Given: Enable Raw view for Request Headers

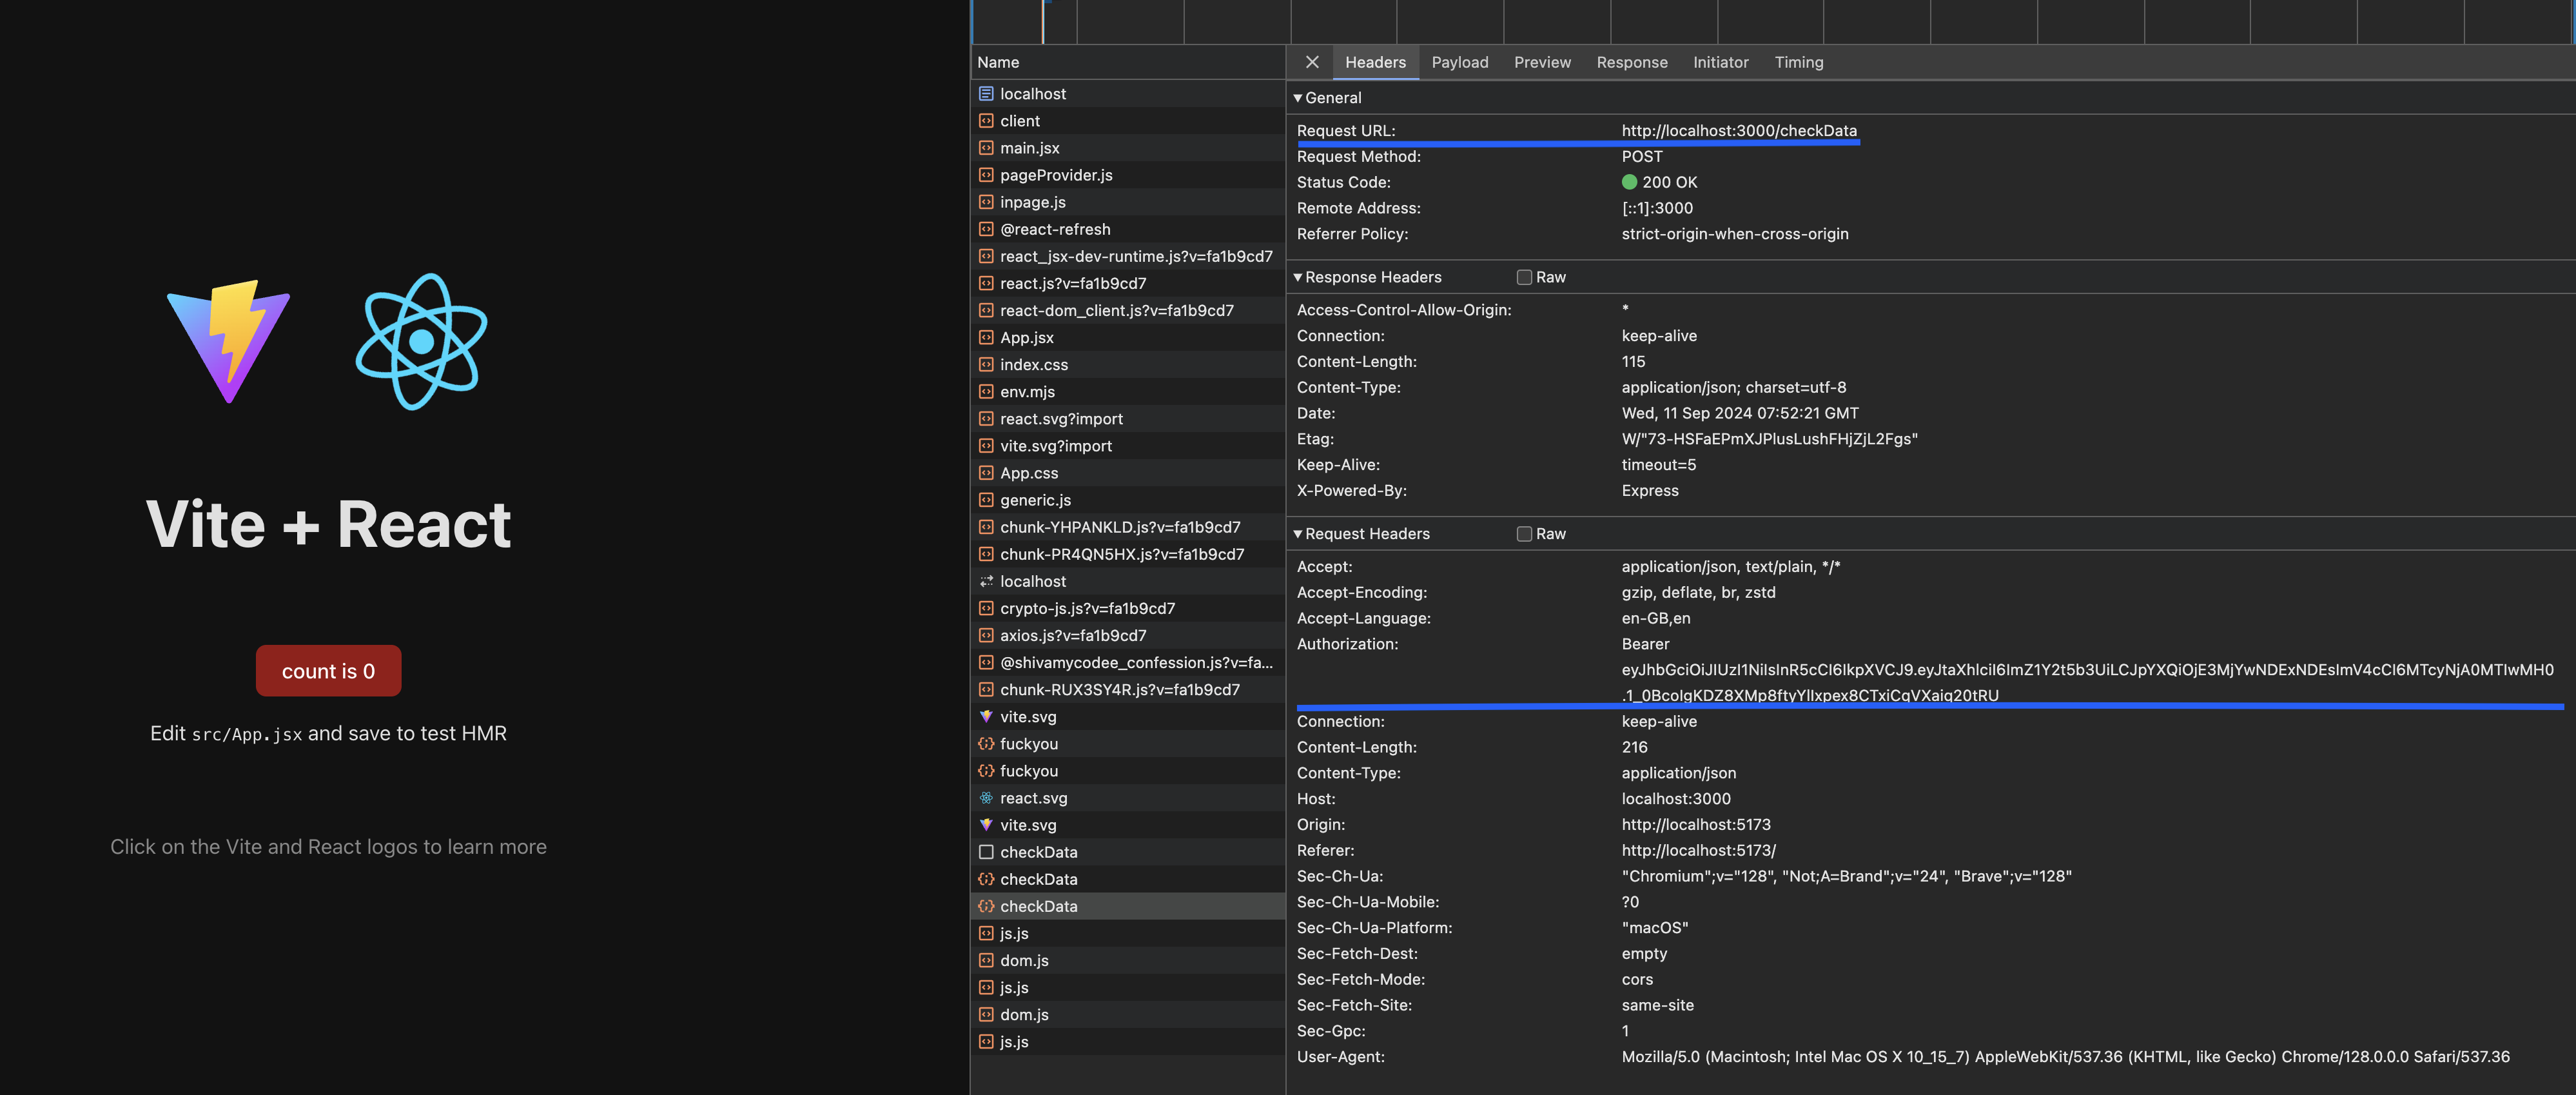Looking at the screenshot, I should [x=1524, y=534].
